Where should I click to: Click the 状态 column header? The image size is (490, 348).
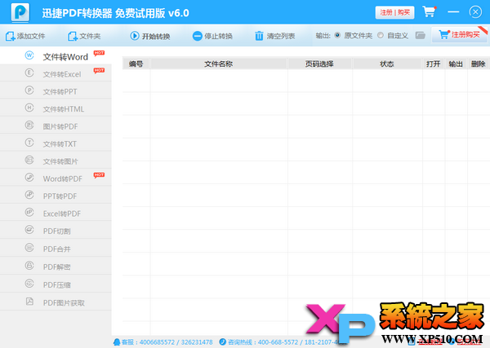click(x=387, y=64)
